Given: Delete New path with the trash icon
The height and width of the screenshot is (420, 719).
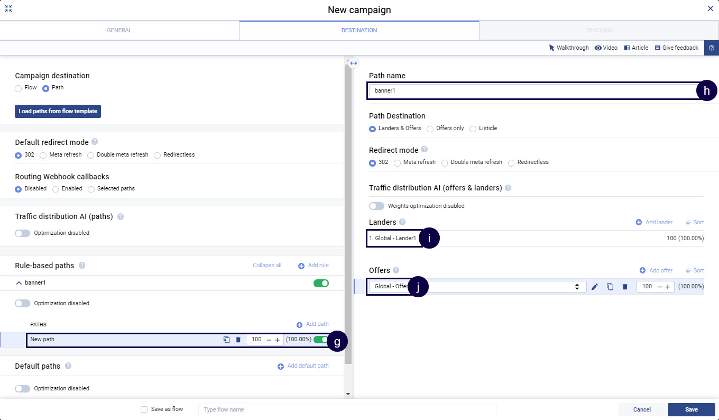Looking at the screenshot, I should (238, 340).
